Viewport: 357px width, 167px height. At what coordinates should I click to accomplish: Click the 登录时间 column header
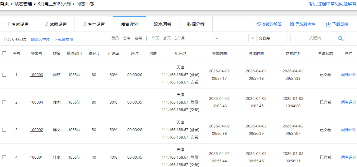(x=219, y=54)
